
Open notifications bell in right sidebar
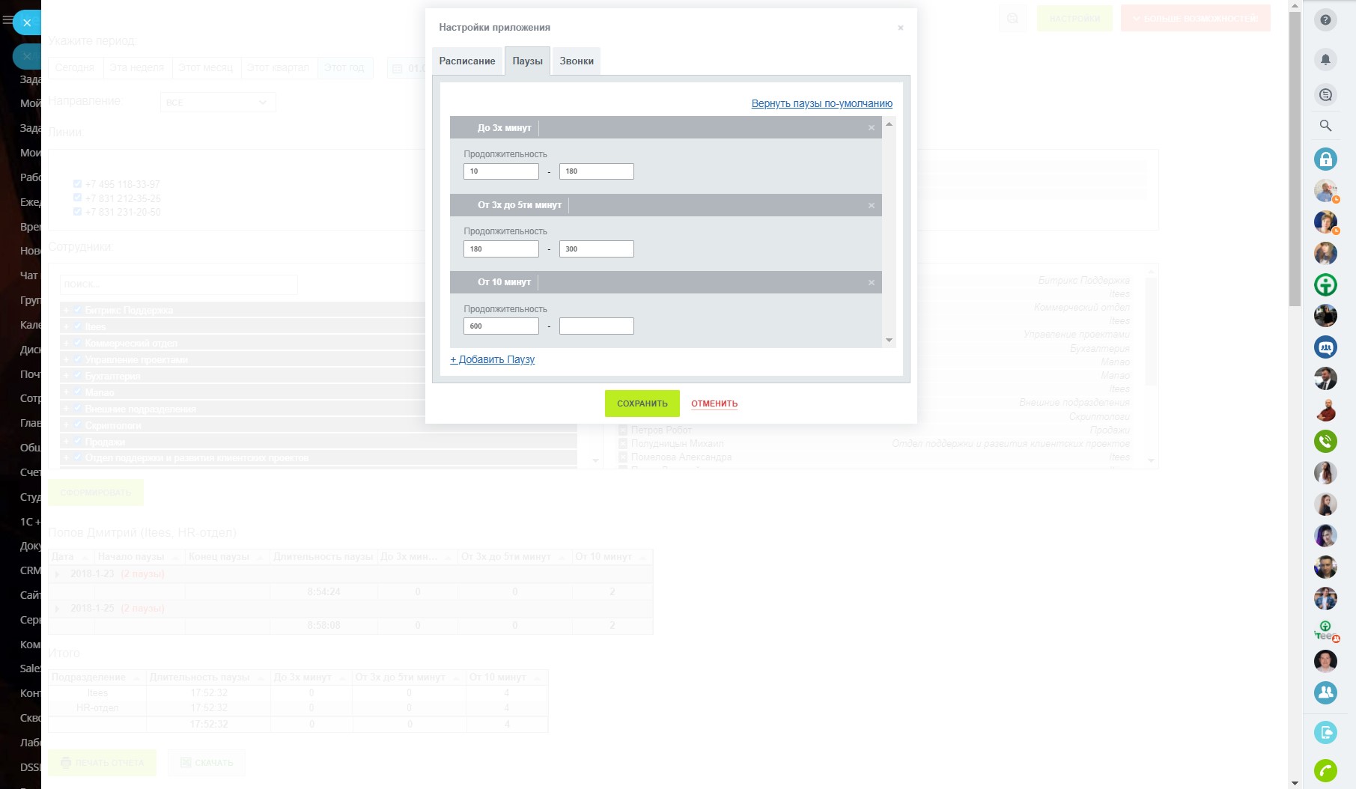coord(1325,59)
